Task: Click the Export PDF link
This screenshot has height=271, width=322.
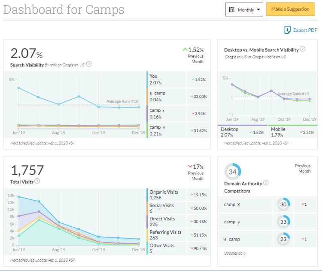Action: coord(305,30)
